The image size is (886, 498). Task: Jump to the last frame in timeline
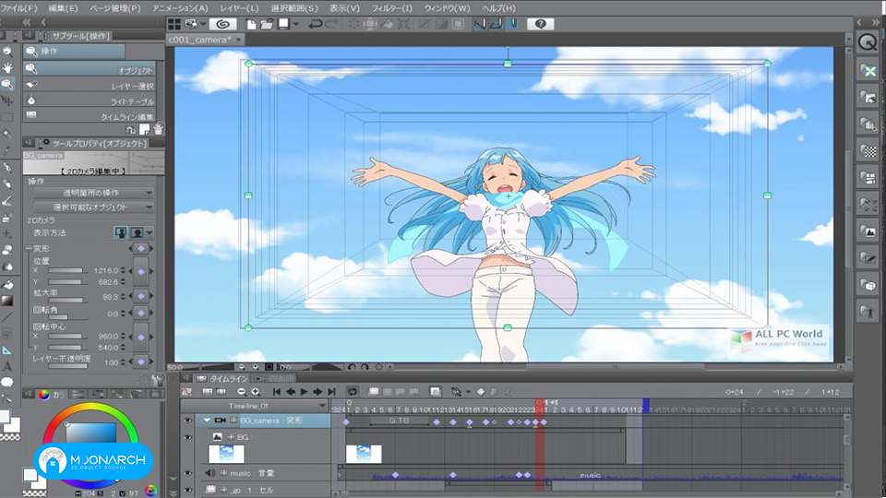331,391
